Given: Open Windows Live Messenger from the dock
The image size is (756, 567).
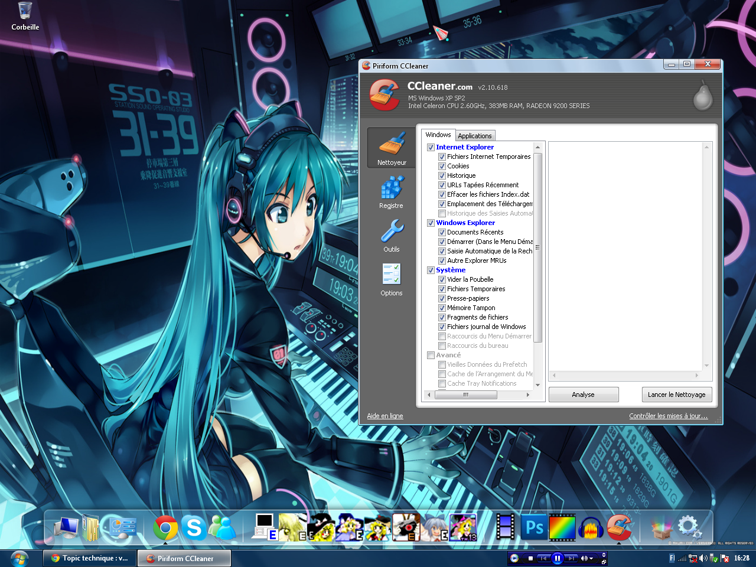Looking at the screenshot, I should 222,527.
